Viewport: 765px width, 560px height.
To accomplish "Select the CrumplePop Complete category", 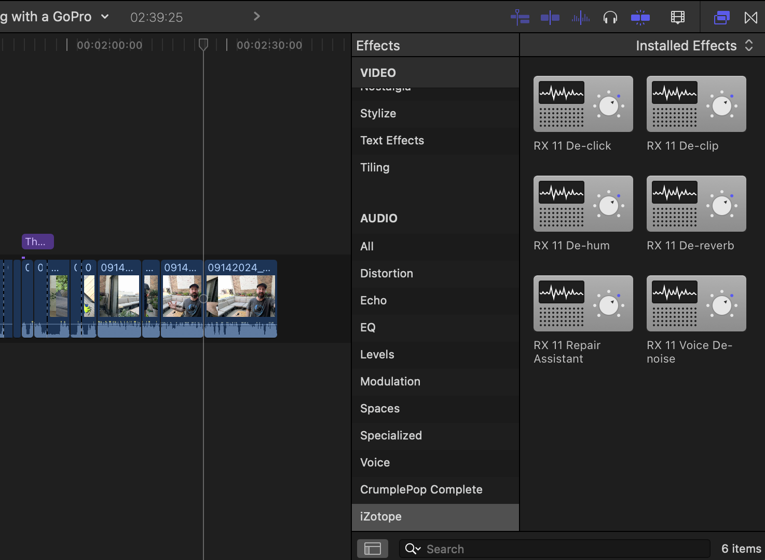I will click(421, 489).
